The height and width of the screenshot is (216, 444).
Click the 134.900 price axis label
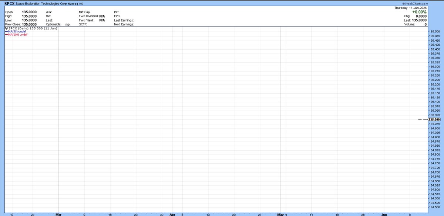(x=434, y=137)
